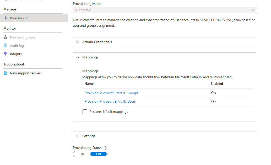
Task: Check Restore default mappings checkbox
Action: click(85, 112)
